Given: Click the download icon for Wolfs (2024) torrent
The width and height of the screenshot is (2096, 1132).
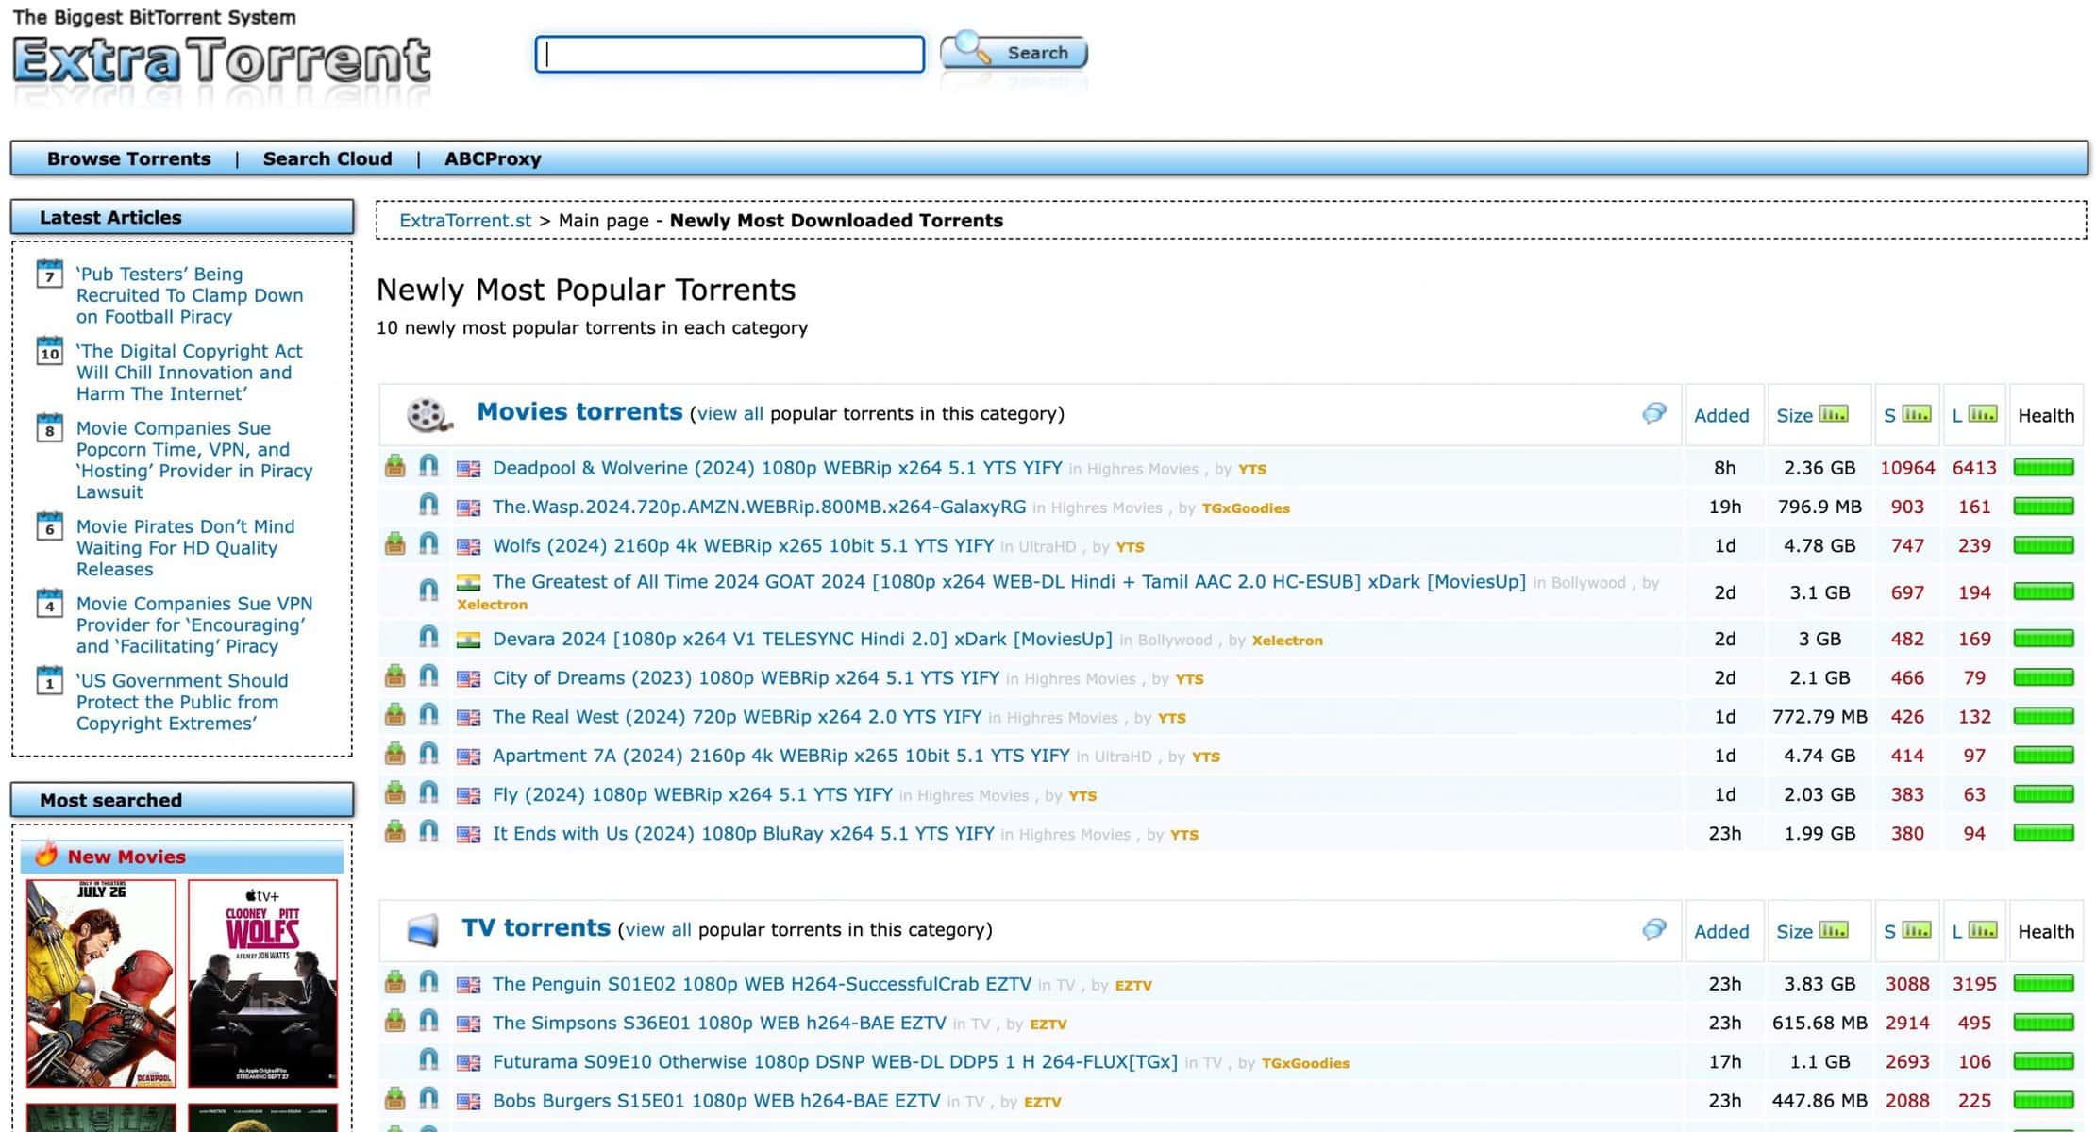Looking at the screenshot, I should click(x=395, y=544).
